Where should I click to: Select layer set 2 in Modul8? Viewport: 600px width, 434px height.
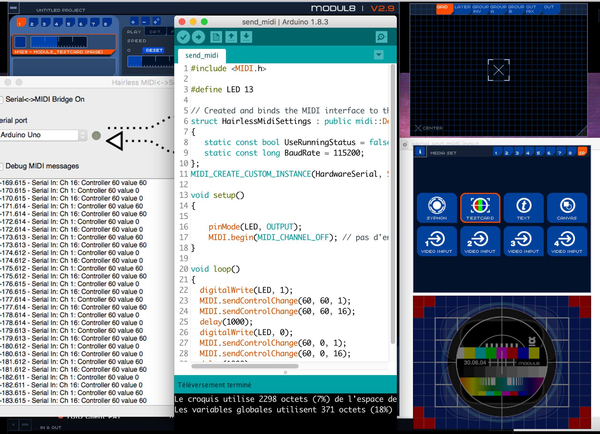click(x=33, y=23)
